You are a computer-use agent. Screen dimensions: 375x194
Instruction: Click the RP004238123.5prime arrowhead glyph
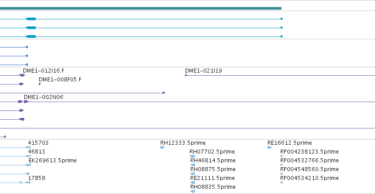(281, 156)
